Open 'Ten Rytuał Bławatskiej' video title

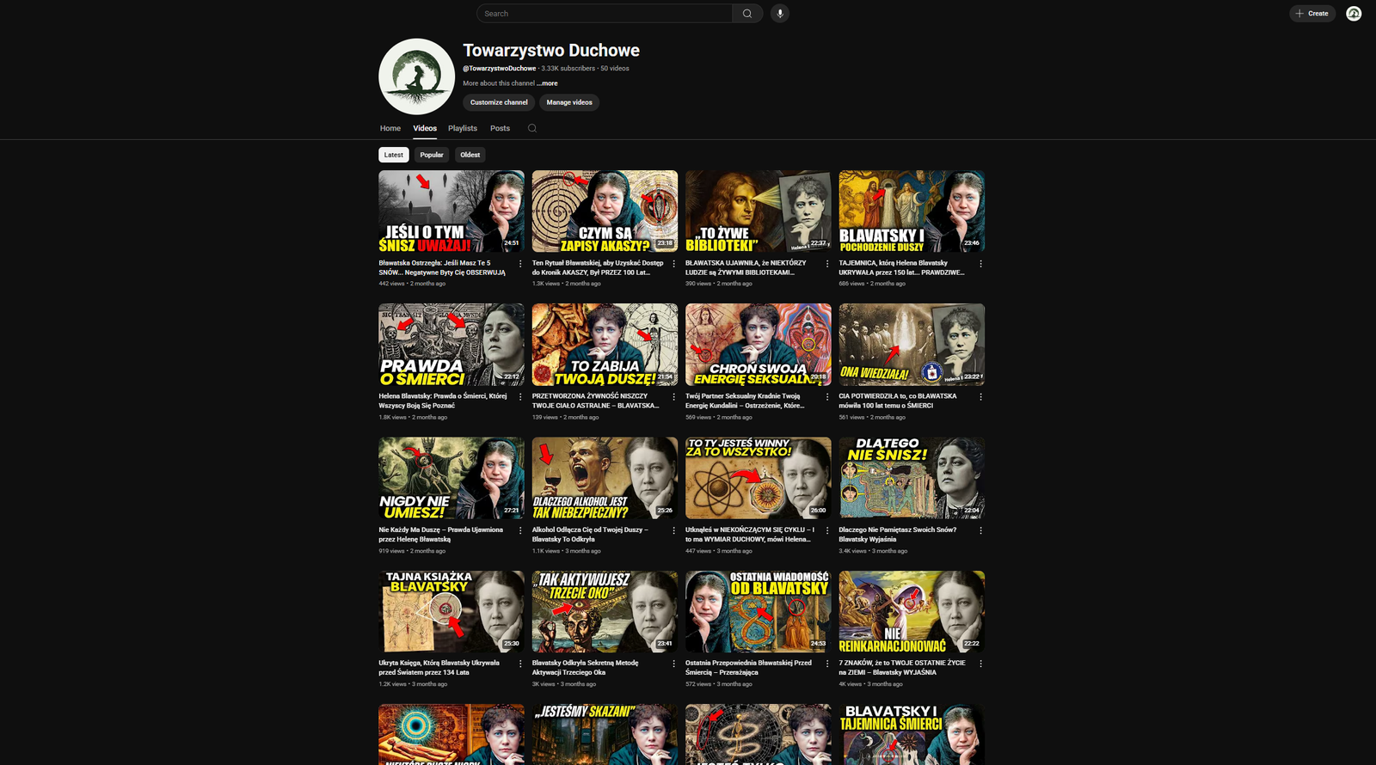tap(598, 268)
